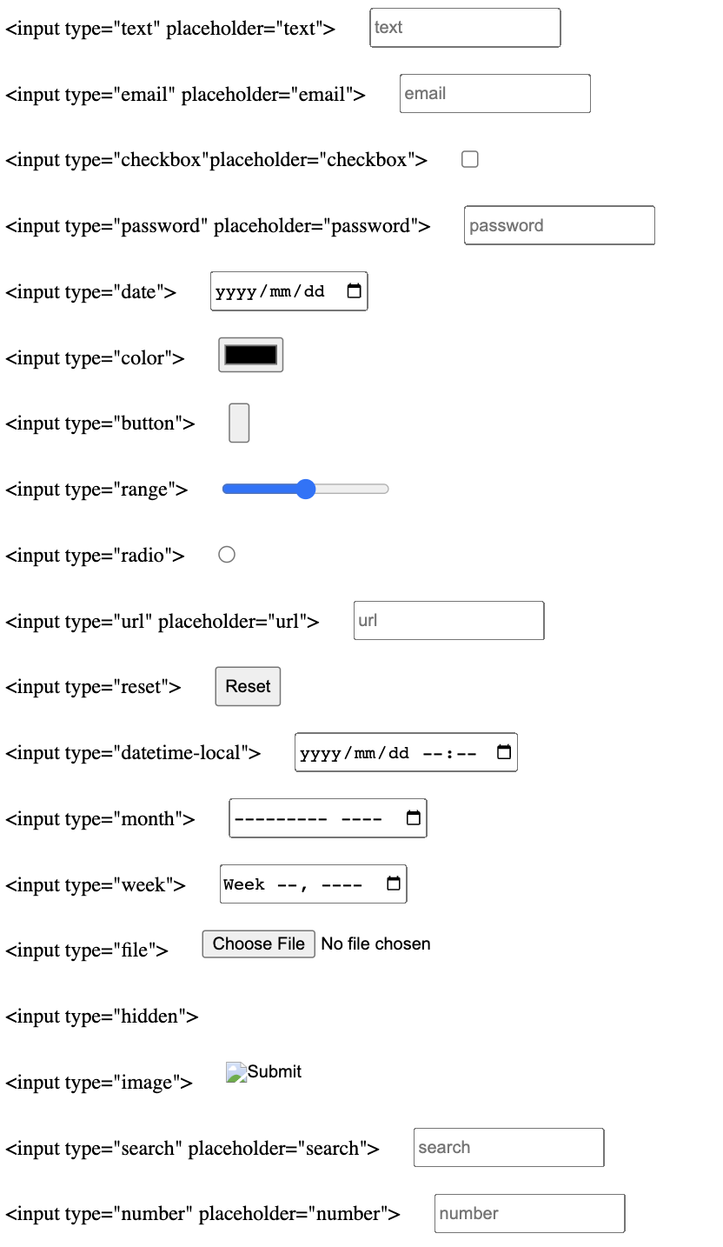Click the black color swatch

coord(251,355)
